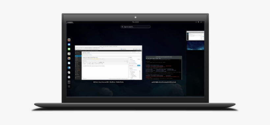Screen dimensions: 270x125
Task: Click the terminal window caption label
Action: pyautogui.click(x=164, y=82)
